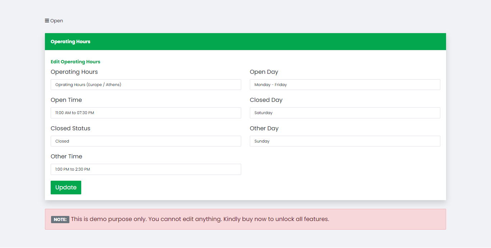This screenshot has width=491, height=248.
Task: Click the hamburger menu icon
Action: [x=47, y=21]
